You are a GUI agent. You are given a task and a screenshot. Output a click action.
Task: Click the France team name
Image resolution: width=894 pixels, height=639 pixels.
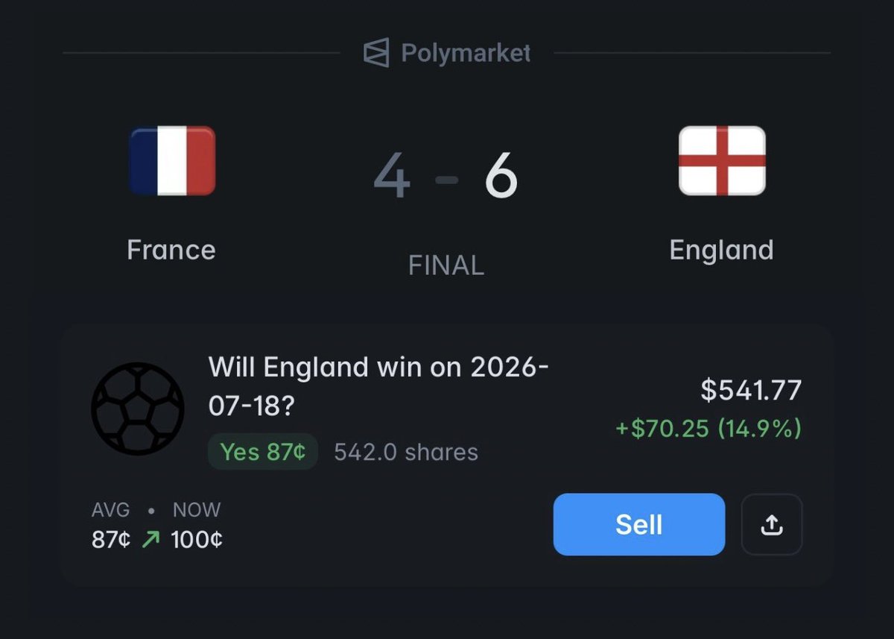click(171, 249)
